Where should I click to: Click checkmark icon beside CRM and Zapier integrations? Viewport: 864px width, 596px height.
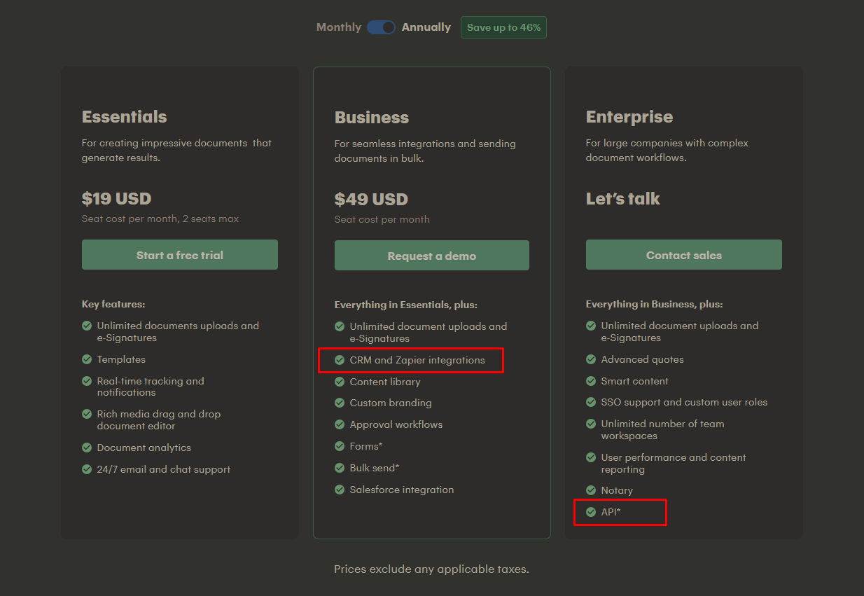pyautogui.click(x=340, y=360)
